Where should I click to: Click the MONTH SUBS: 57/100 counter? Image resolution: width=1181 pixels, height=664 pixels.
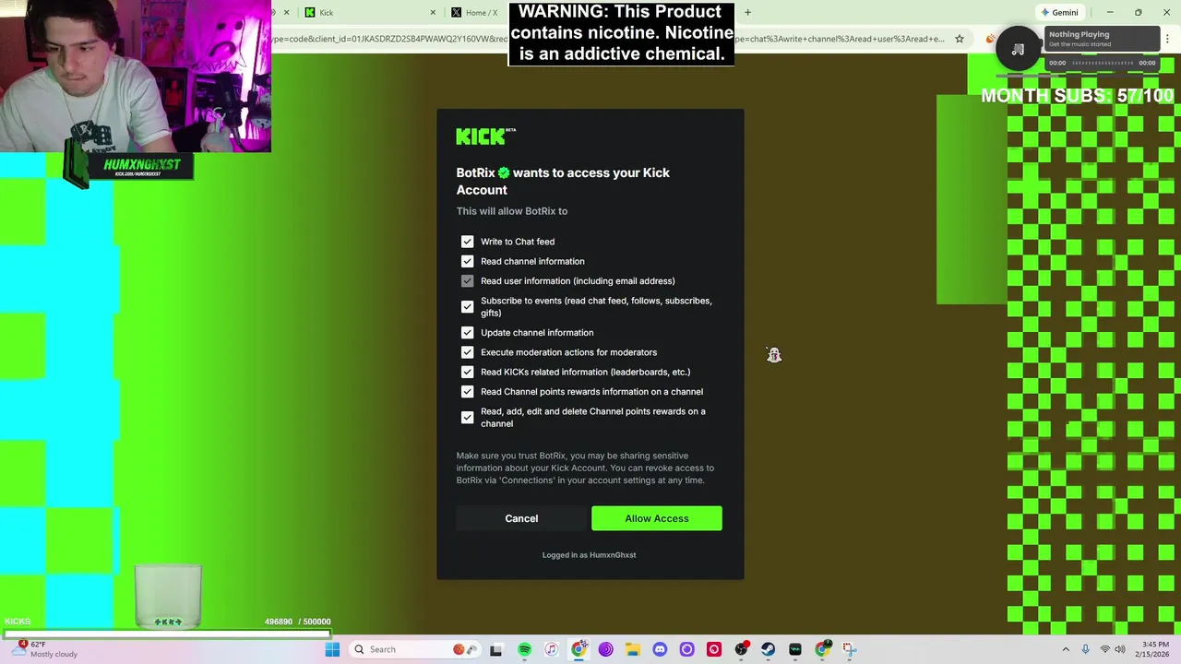click(1077, 96)
